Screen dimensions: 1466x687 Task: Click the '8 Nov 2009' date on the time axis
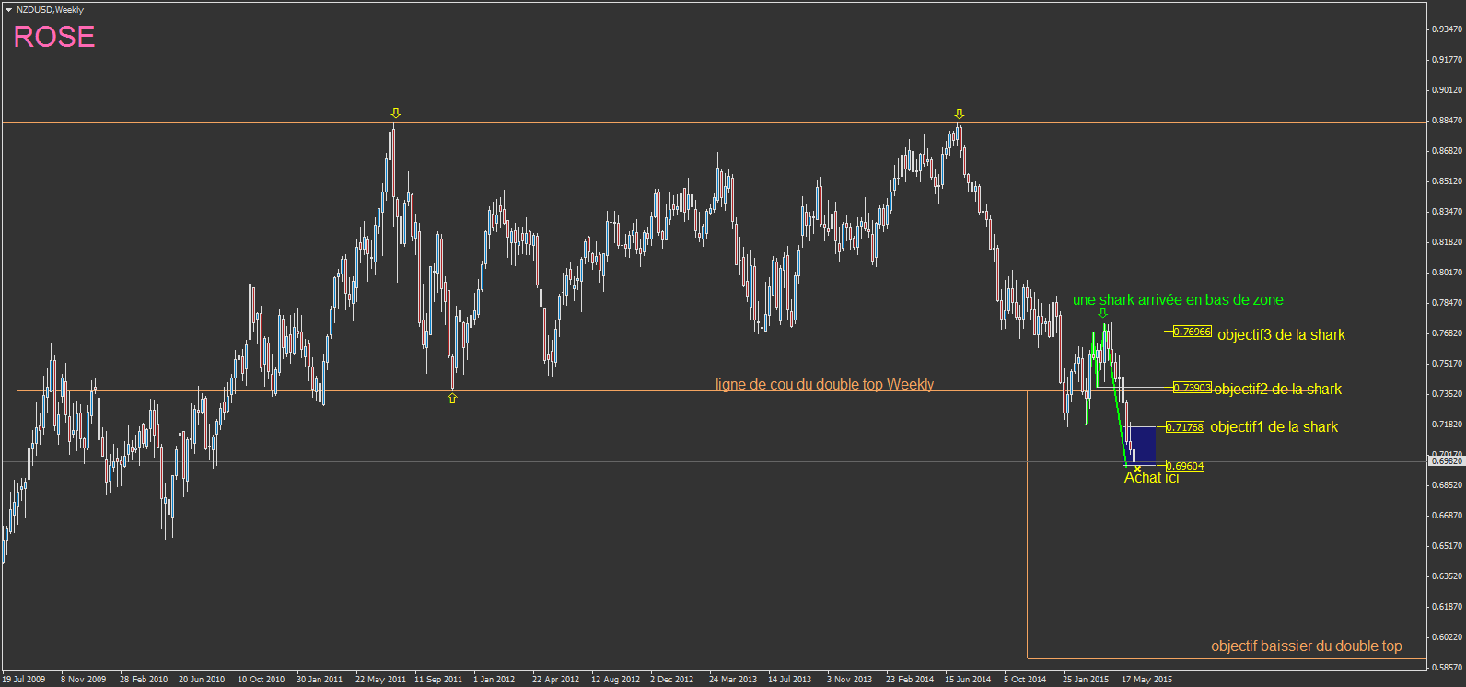pyautogui.click(x=83, y=680)
